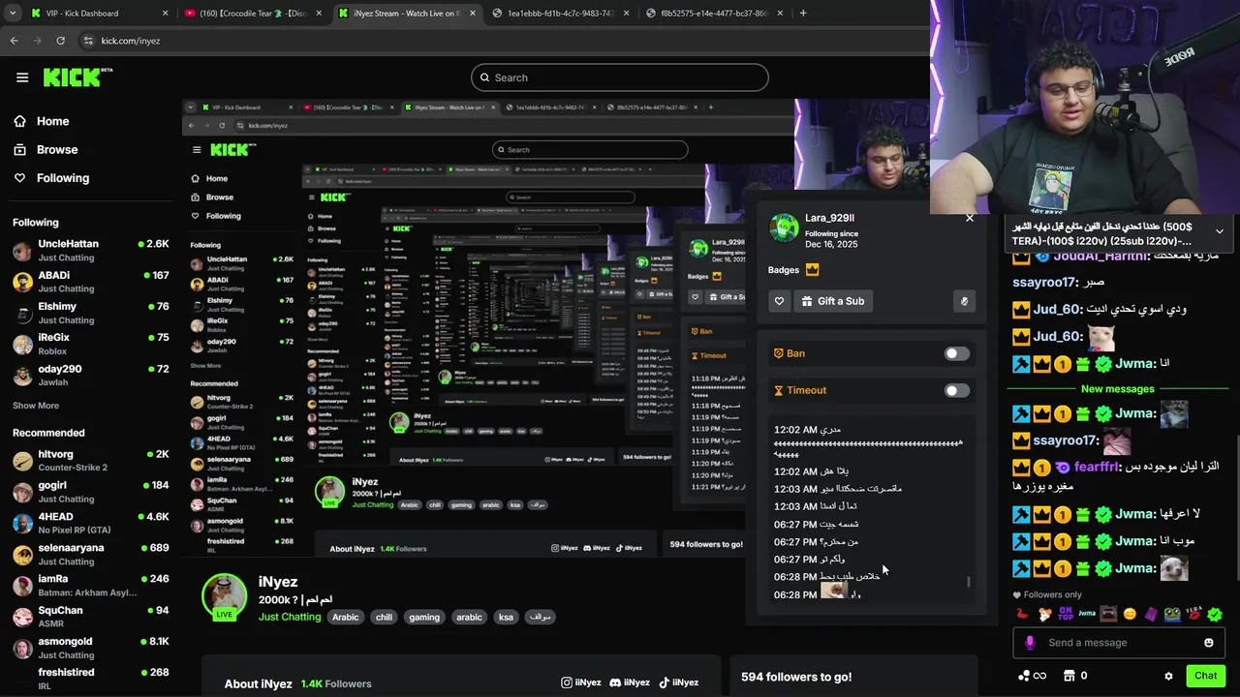This screenshot has width=1240, height=697.
Task: Open the emoji picker in chat input
Action: pyautogui.click(x=1208, y=643)
